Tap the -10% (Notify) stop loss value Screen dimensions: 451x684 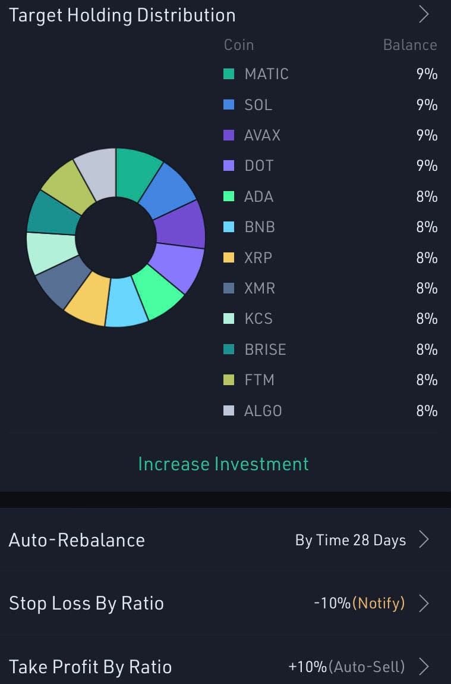359,603
